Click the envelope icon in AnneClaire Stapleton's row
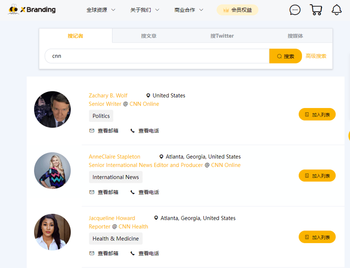 tap(92, 192)
